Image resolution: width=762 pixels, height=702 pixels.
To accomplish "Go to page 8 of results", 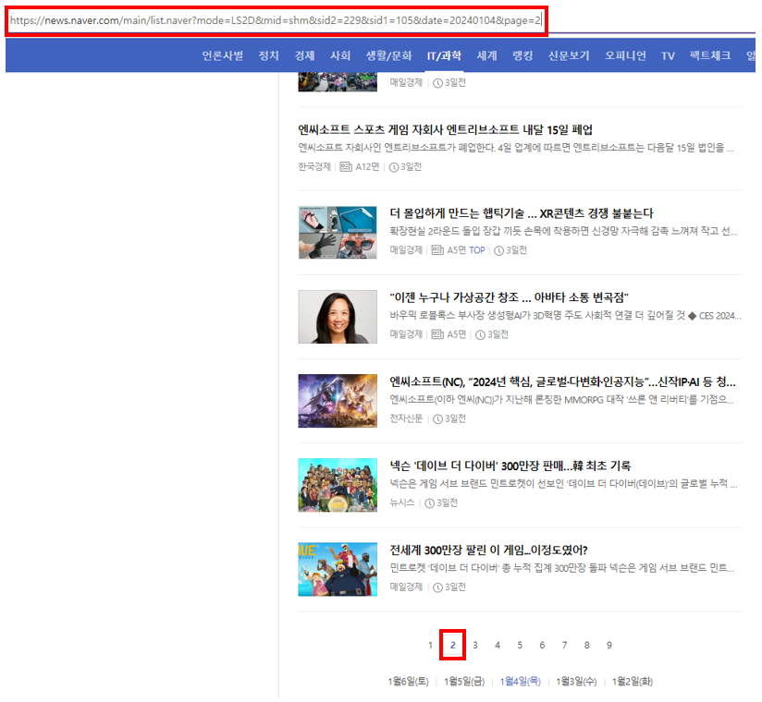I will (x=586, y=646).
